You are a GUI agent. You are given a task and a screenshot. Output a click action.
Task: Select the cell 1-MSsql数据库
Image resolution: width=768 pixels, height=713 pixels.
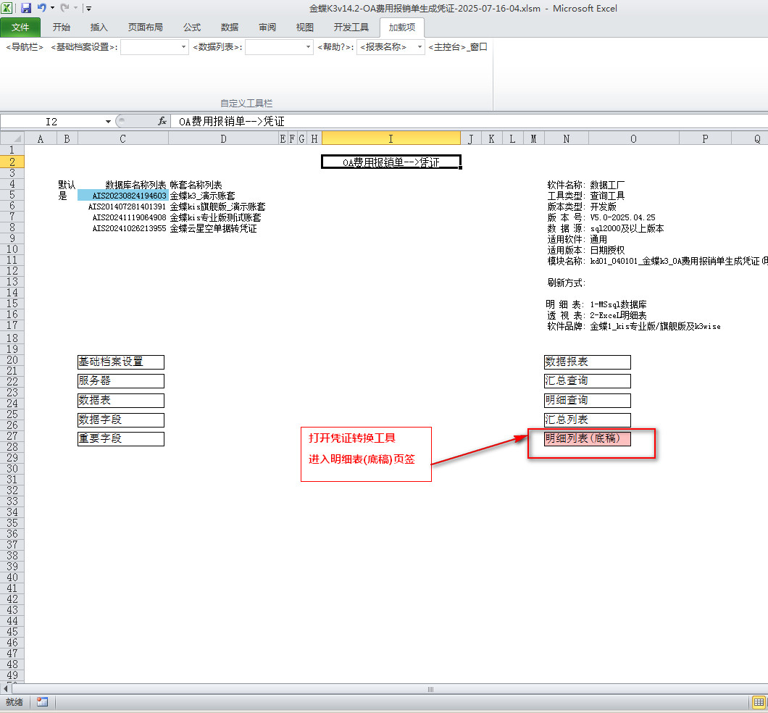(634, 304)
